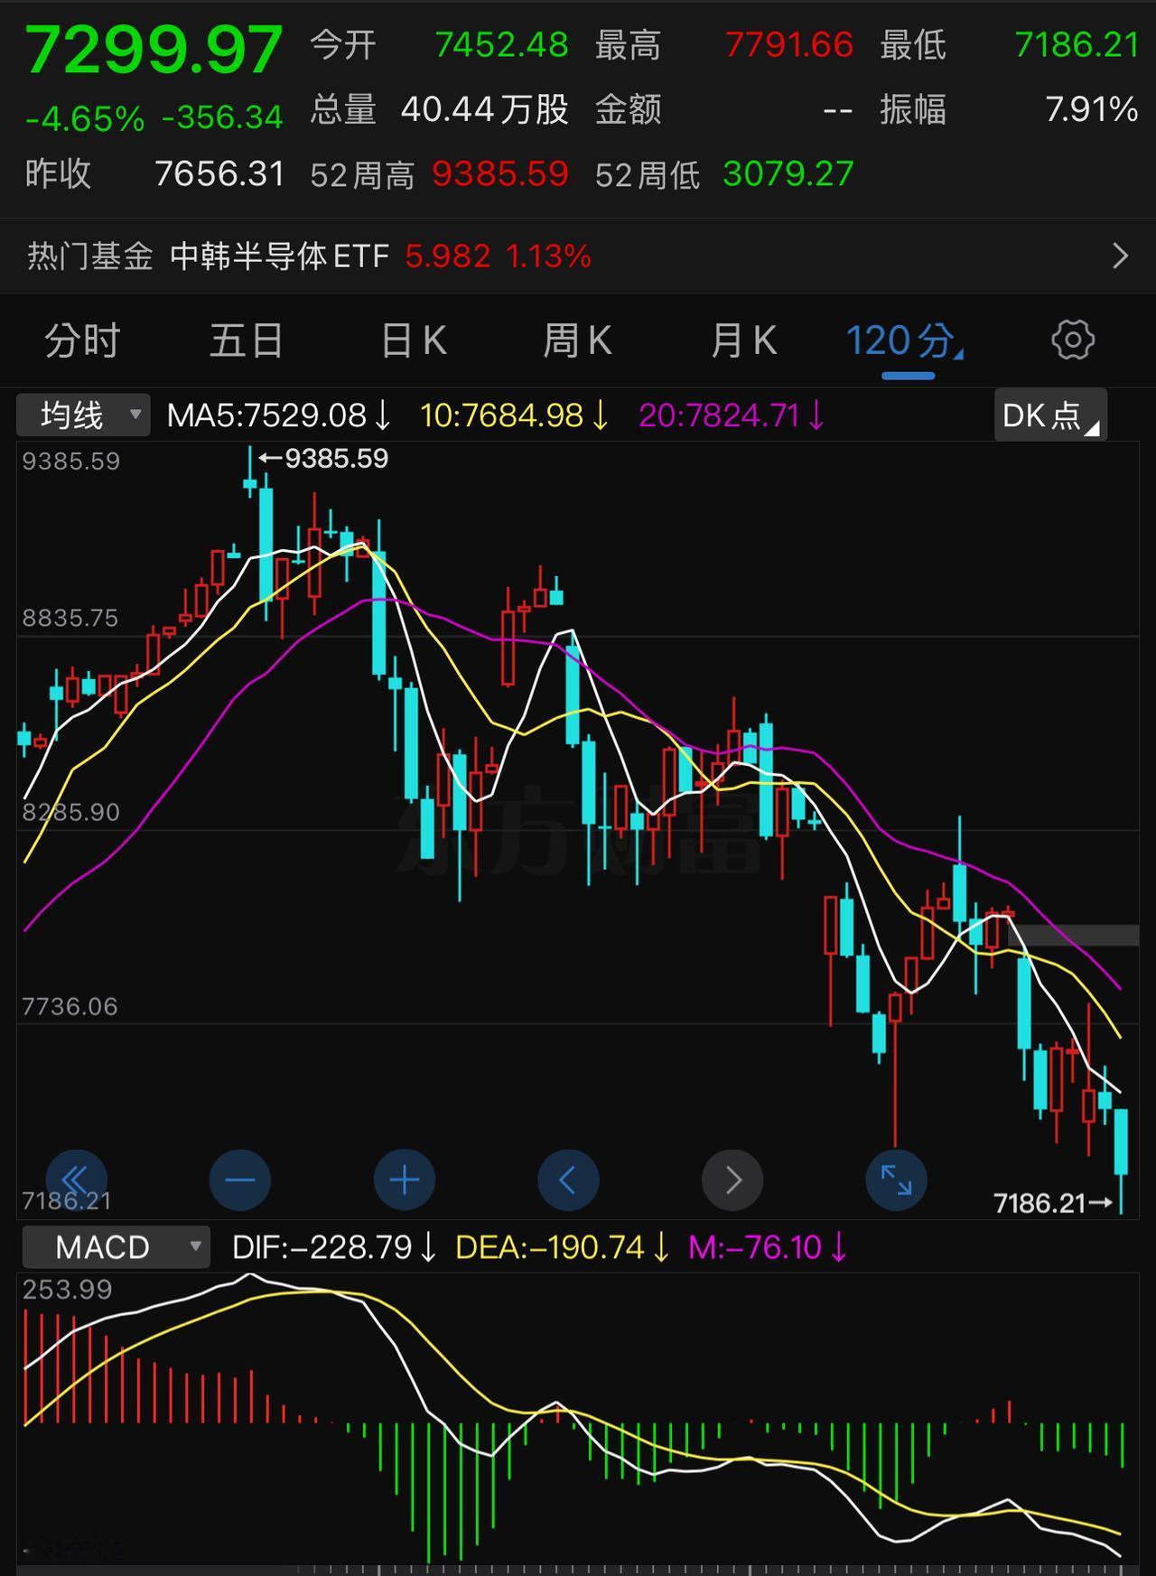1156x1576 pixels.
Task: Tap 昨收 value 7656.31
Action: pos(219,173)
